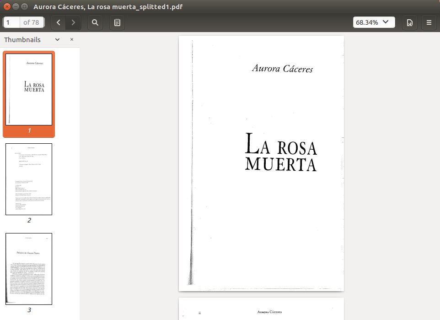Screen dimensions: 440x320
Task: Open the 68.34% zoom level dropdown
Action: pyautogui.click(x=374, y=22)
